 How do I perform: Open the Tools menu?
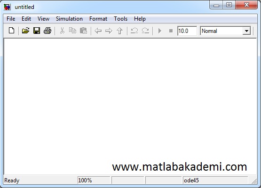tap(120, 19)
